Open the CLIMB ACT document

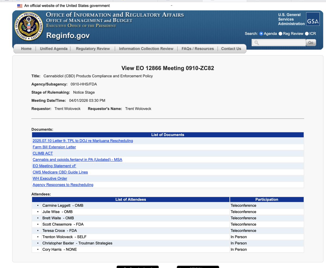(43, 153)
